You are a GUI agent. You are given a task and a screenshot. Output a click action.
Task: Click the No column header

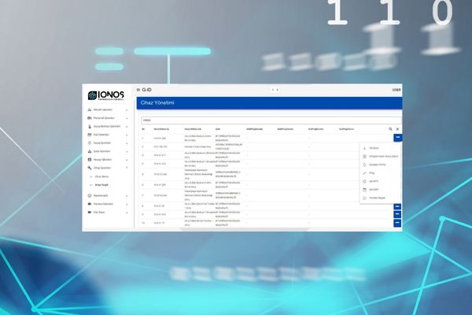point(143,128)
